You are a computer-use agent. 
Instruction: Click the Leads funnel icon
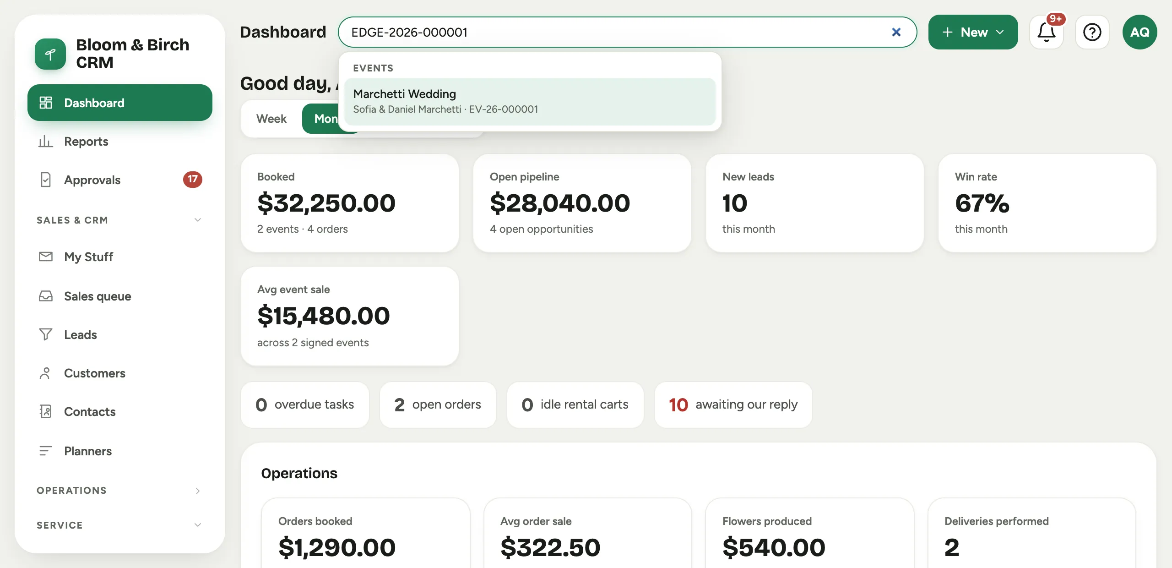pyautogui.click(x=46, y=334)
